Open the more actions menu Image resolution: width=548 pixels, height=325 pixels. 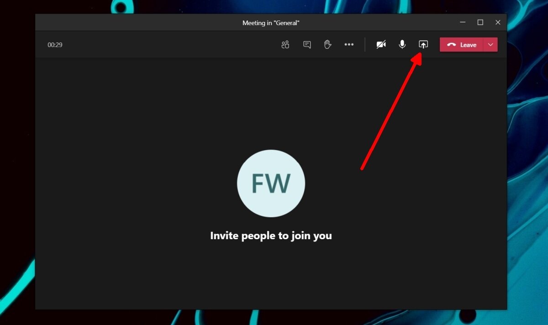coord(349,44)
